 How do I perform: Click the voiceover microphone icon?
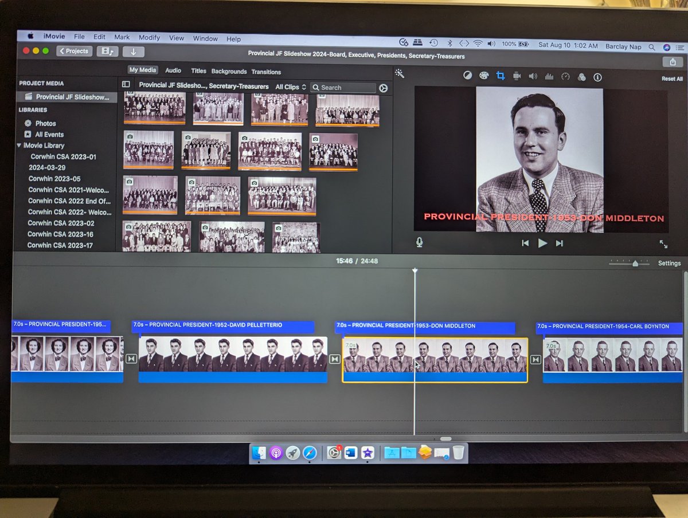[419, 242]
